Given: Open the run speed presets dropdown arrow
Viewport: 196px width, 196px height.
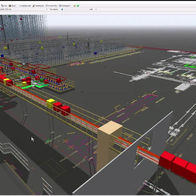Looking at the screenshot, I should click(x=96, y=9).
